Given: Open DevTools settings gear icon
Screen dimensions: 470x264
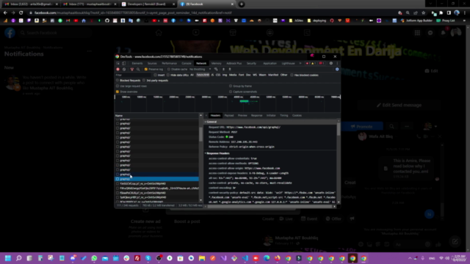Looking at the screenshot, I should (331, 64).
